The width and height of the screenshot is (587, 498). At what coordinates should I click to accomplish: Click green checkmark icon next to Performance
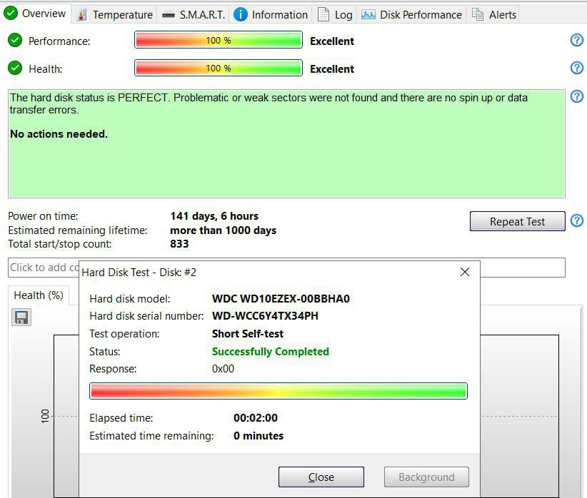coord(15,41)
